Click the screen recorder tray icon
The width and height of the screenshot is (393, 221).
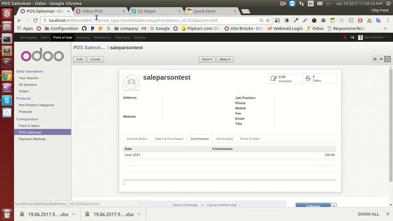pos(283,3)
